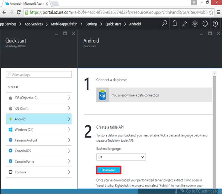Bookmark page with the star icon

click(211, 12)
